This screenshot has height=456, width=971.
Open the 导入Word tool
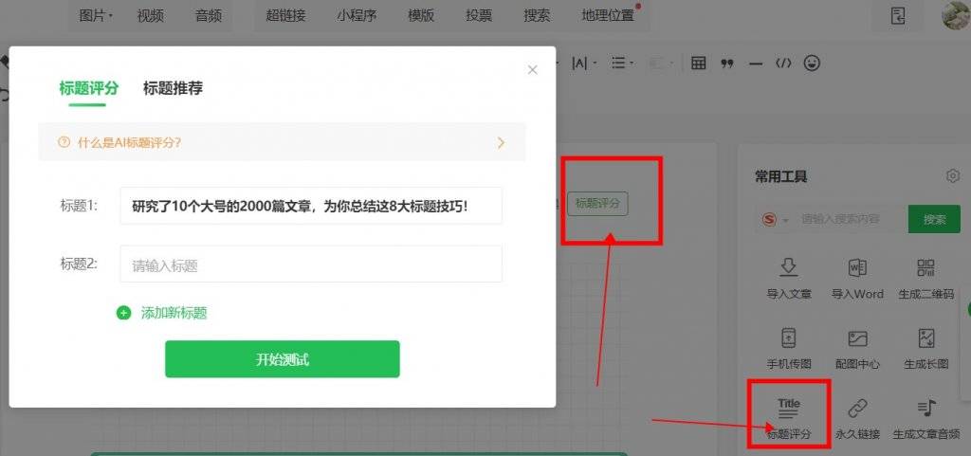point(857,279)
